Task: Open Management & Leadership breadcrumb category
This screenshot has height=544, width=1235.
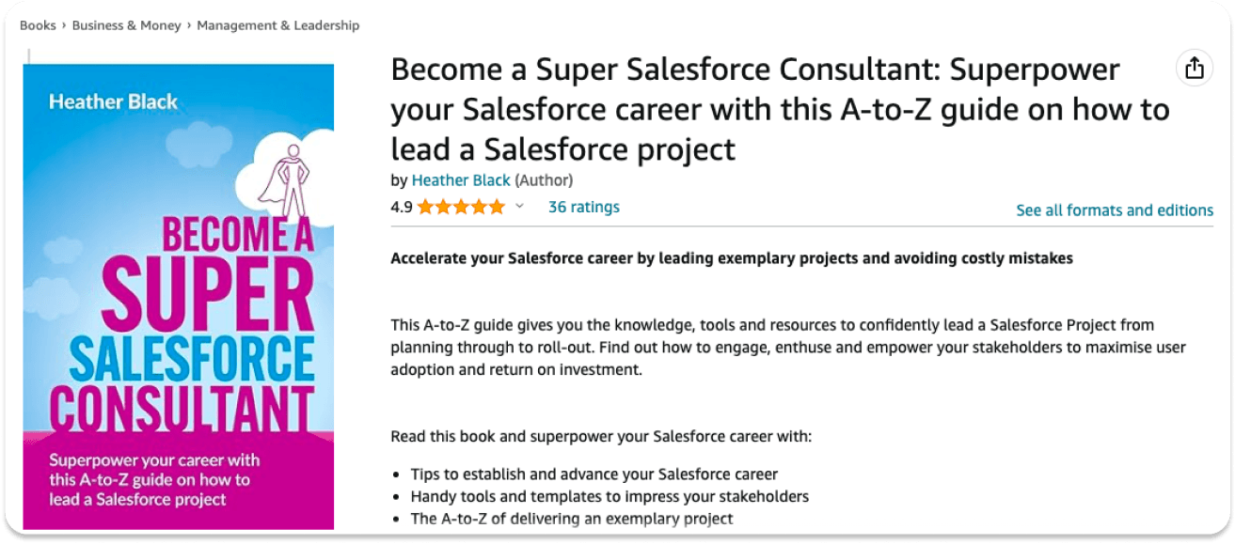Action: tap(278, 25)
